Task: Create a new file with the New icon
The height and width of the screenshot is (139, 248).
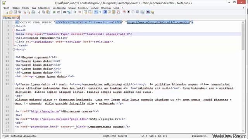Action: click(x=7, y=12)
